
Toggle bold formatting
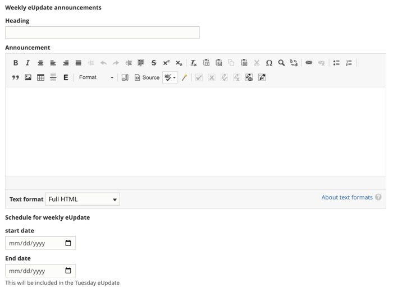[16, 63]
